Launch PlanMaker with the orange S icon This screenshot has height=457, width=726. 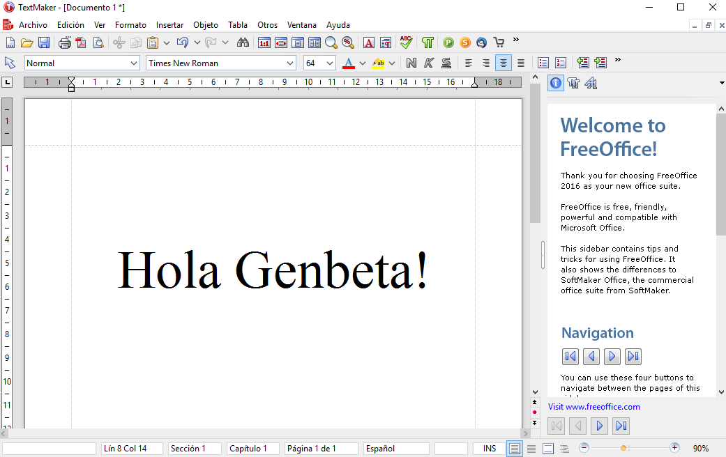pos(465,43)
